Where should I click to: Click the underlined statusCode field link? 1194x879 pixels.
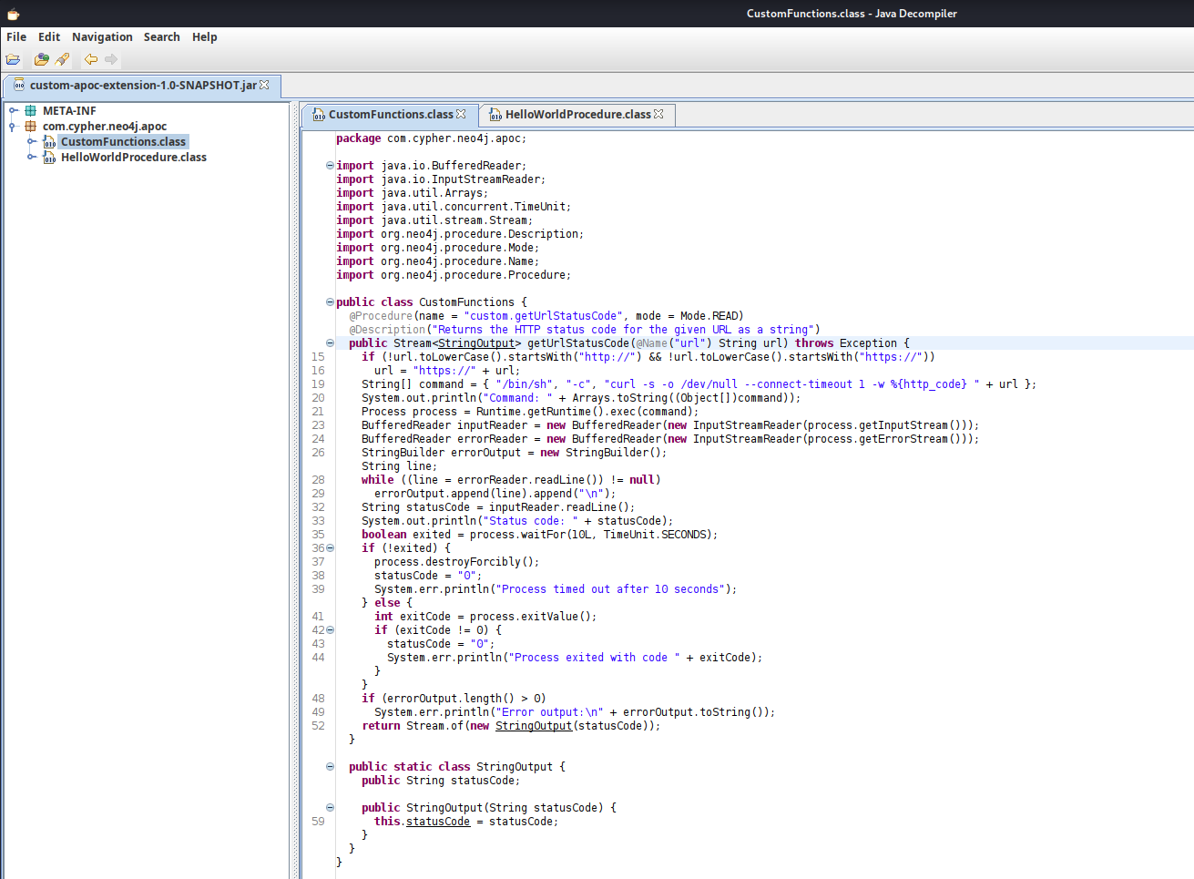pyautogui.click(x=437, y=822)
